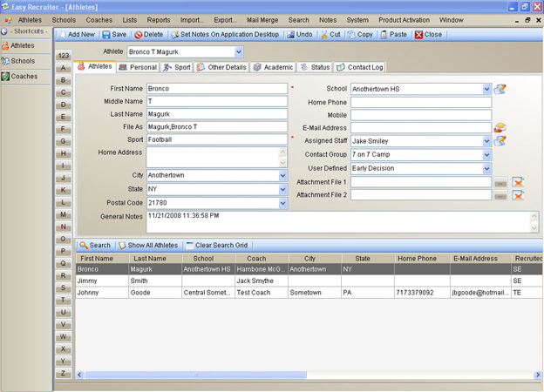544x392 pixels.
Task: Open the Mail Merge menu
Action: click(262, 20)
